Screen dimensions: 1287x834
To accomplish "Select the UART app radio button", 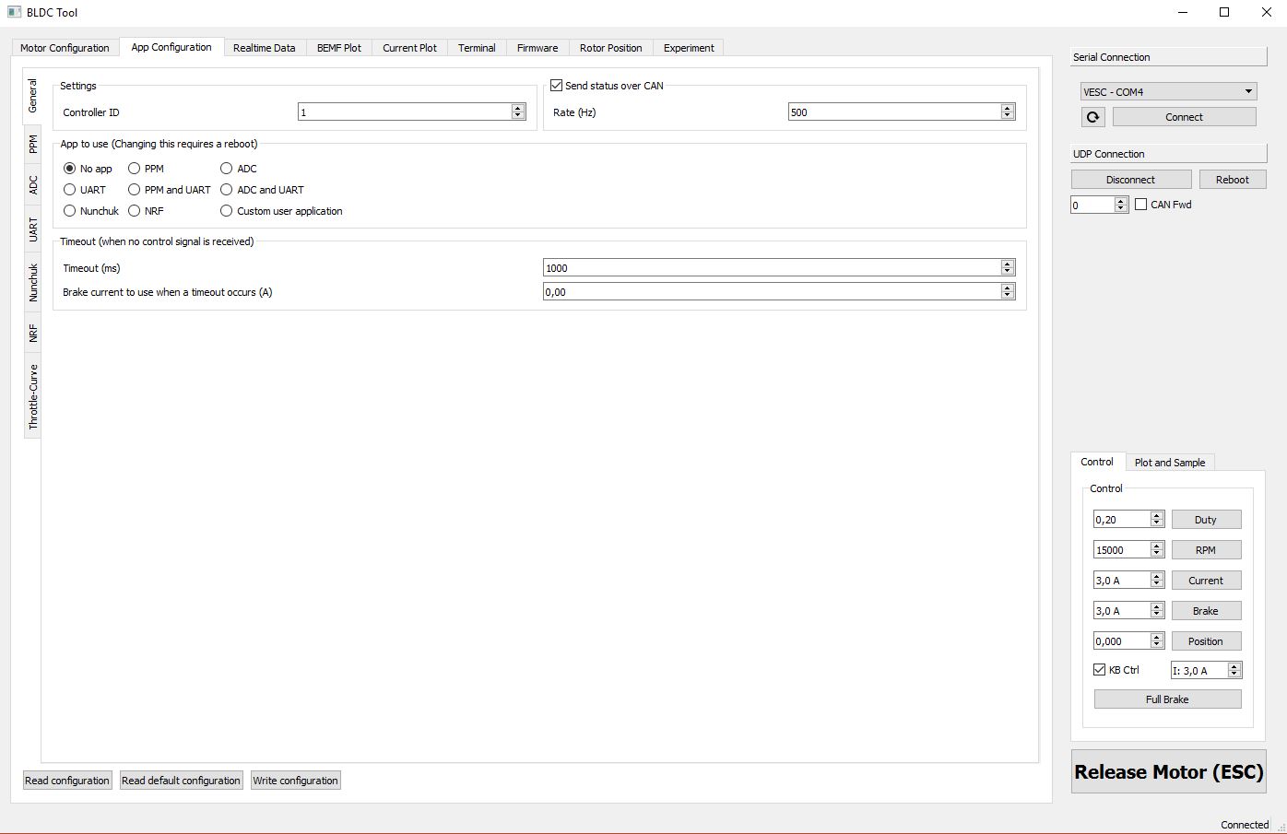I will click(70, 190).
